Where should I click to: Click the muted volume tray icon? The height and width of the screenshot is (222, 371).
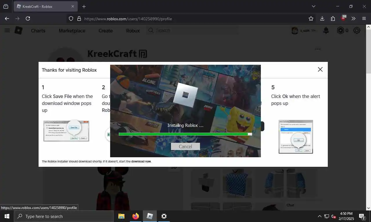pyautogui.click(x=334, y=216)
